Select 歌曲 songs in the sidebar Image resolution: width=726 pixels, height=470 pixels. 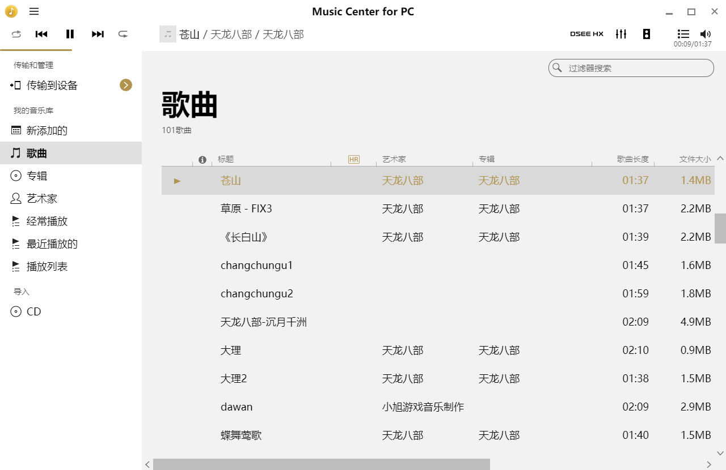71,153
